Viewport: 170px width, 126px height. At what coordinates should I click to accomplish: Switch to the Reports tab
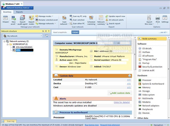point(19,12)
